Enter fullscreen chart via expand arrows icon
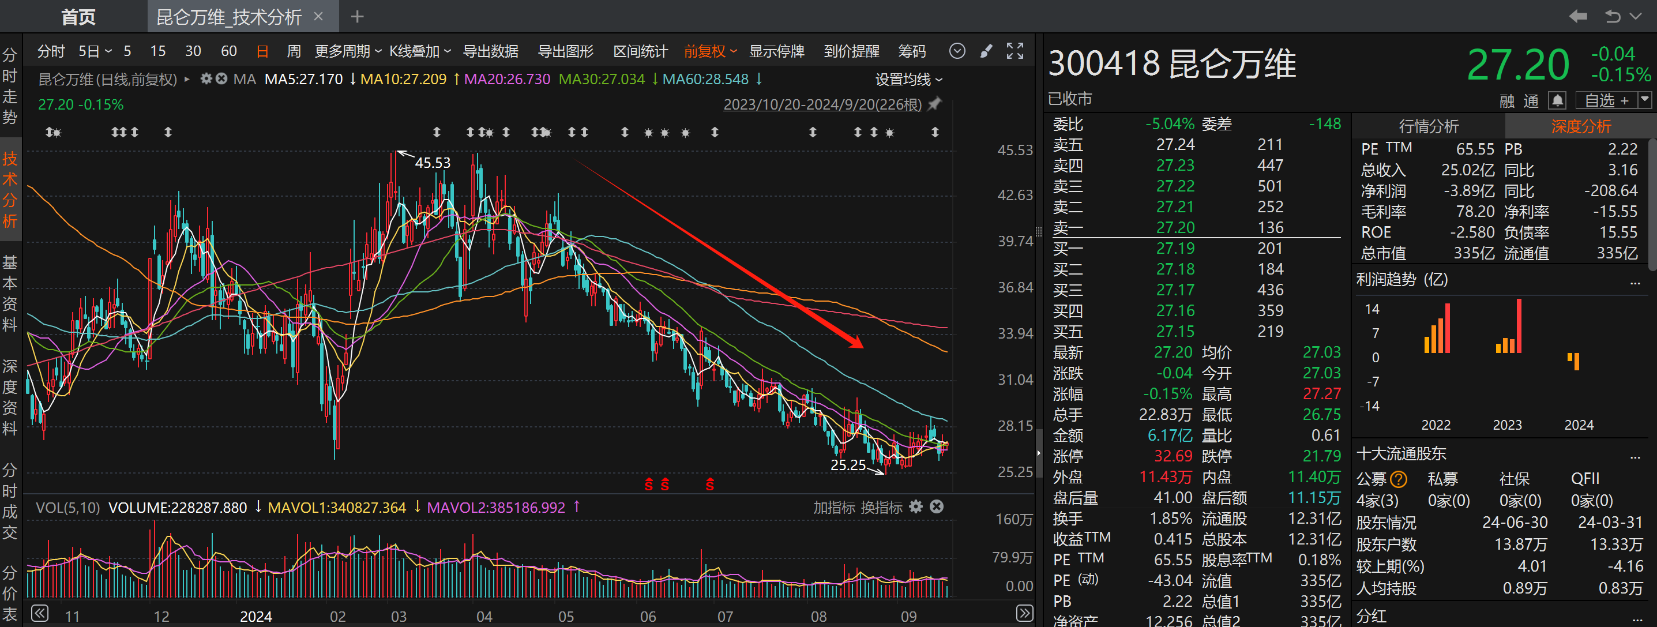Viewport: 1657px width, 627px height. click(x=1015, y=51)
